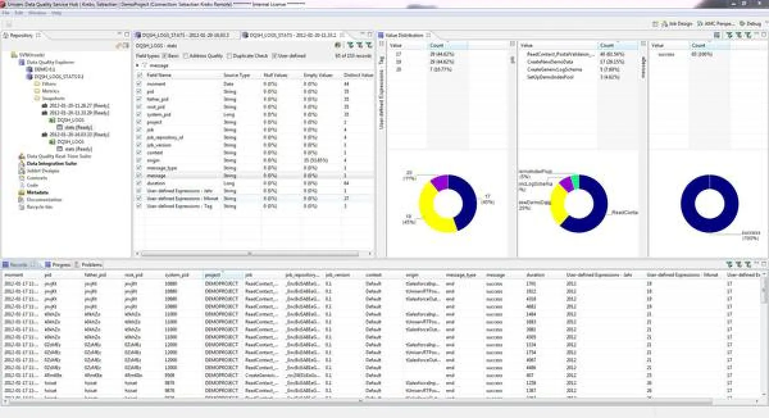Expand the message filter arrow
Image resolution: width=769 pixels, height=418 pixels.
[x=136, y=65]
